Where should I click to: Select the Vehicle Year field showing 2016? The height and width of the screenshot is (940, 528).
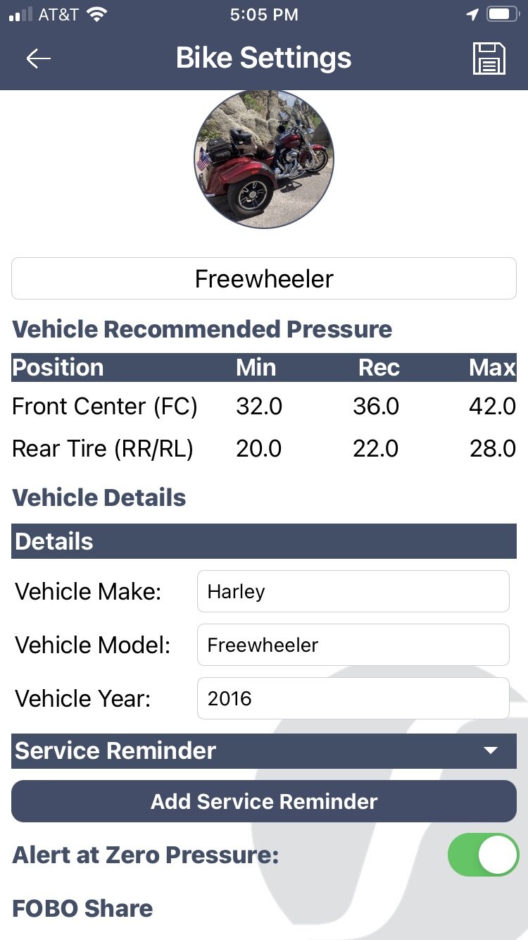353,698
